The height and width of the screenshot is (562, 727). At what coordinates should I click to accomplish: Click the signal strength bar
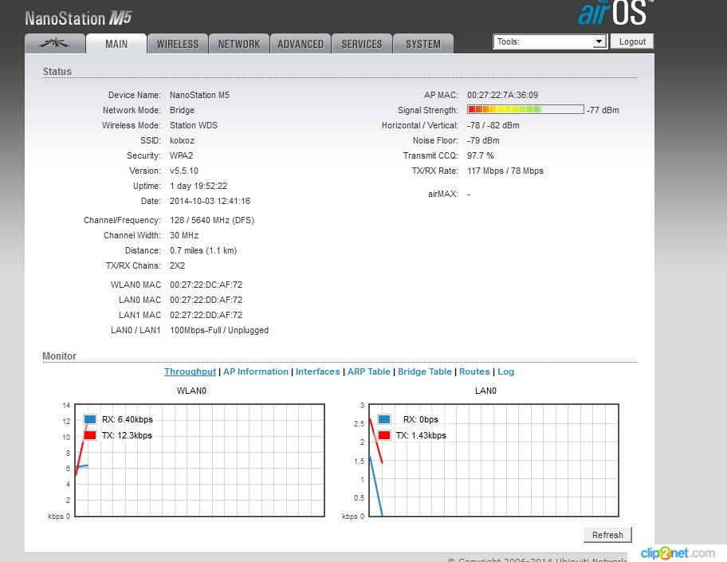525,109
